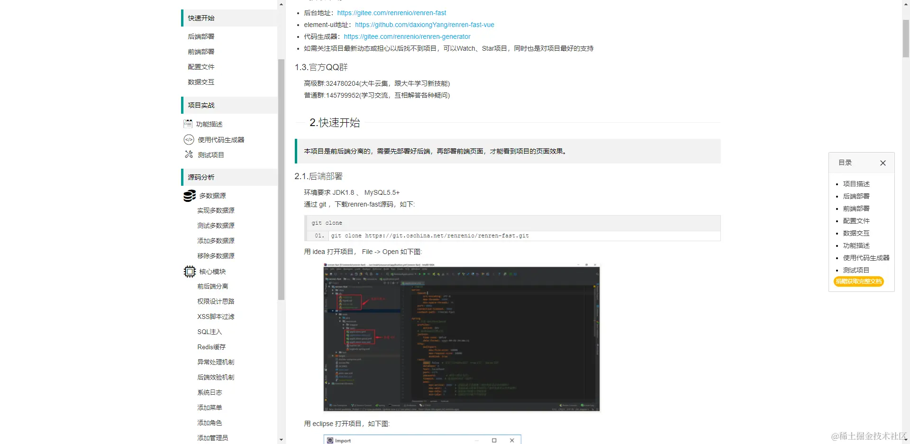Viewport: 910px width, 444px height.
Task: Open the gitee renren-fast backend link
Action: pyautogui.click(x=391, y=13)
